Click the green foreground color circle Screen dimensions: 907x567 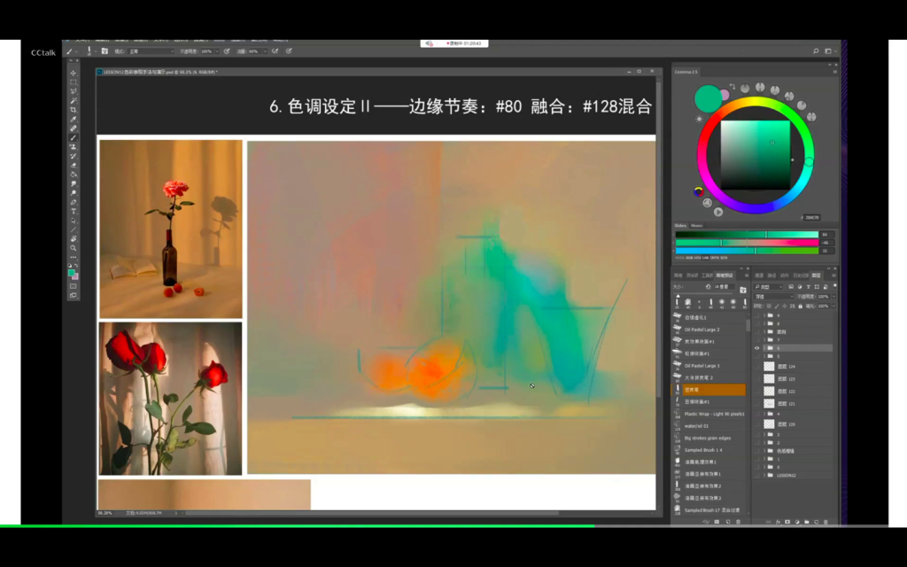(708, 98)
